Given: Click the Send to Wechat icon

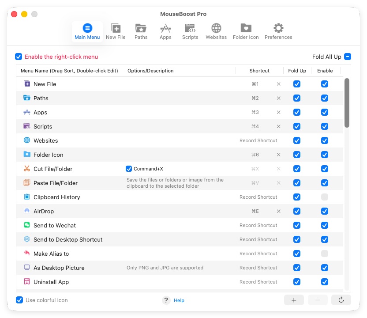Looking at the screenshot, I should (27, 225).
